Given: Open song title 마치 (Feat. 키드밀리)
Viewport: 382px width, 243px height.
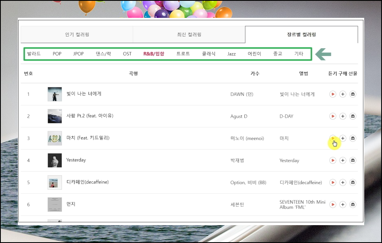Looking at the screenshot, I should (x=88, y=138).
